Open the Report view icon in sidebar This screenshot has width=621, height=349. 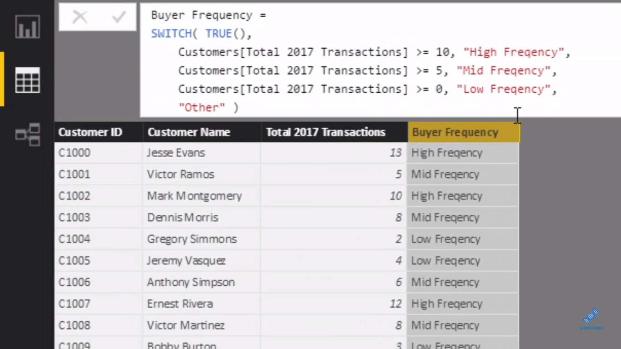tap(27, 27)
